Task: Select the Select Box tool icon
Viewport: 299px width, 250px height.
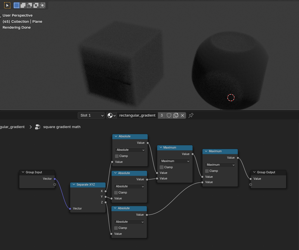Action: tap(7, 5)
